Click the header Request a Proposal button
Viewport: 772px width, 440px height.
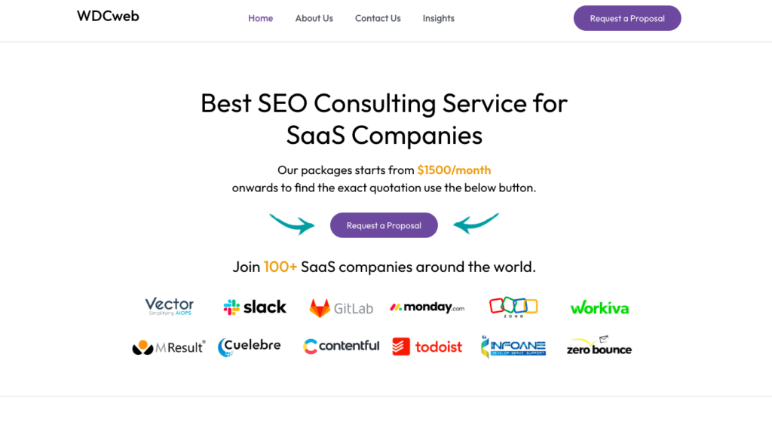click(x=627, y=18)
